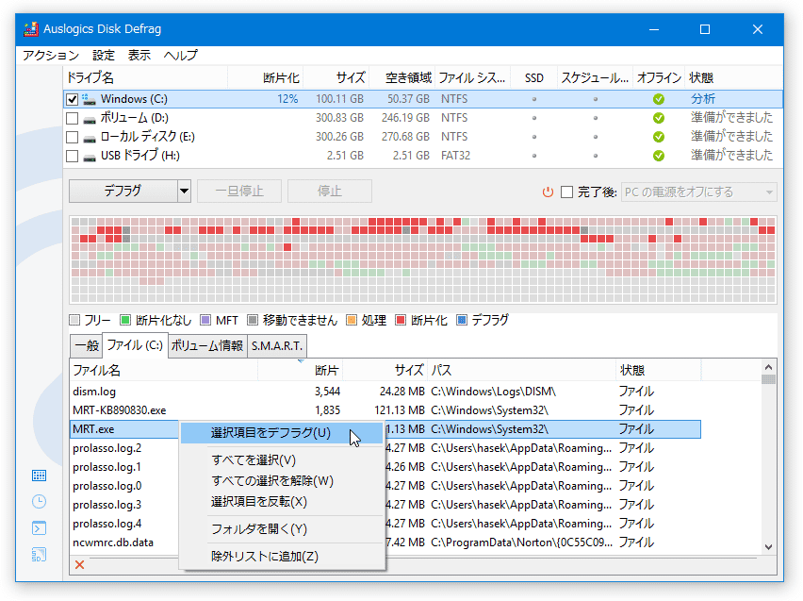Choose すべての選択を解除(W) from context menu
This screenshot has height=601, width=803.
(x=282, y=481)
